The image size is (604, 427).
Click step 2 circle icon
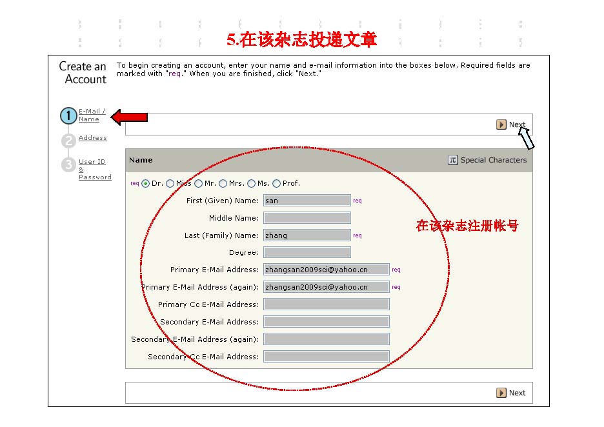point(68,141)
